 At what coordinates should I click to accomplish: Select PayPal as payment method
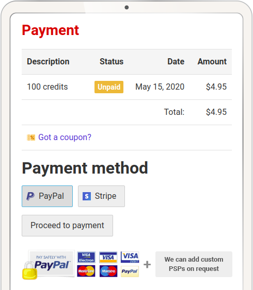(x=48, y=196)
